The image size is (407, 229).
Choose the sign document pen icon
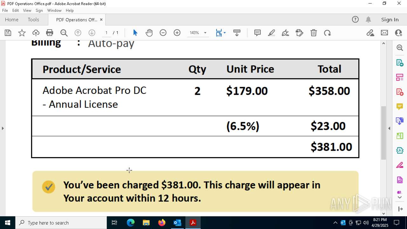click(286, 33)
